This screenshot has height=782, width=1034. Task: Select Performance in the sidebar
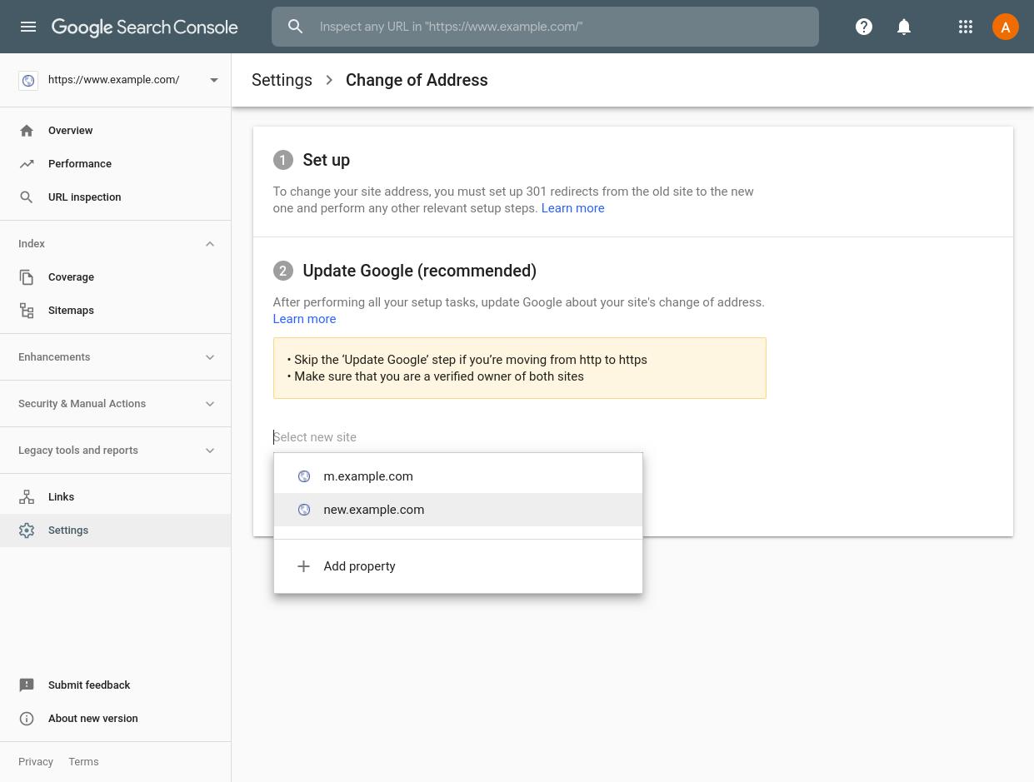(80, 163)
